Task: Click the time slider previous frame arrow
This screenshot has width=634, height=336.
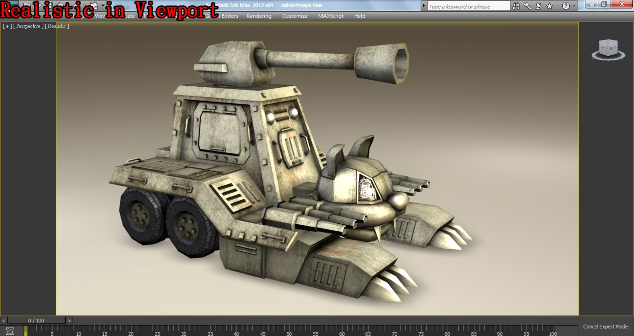Action: point(4,321)
